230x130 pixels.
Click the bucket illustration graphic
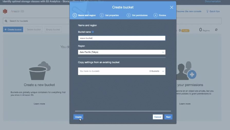40,71
